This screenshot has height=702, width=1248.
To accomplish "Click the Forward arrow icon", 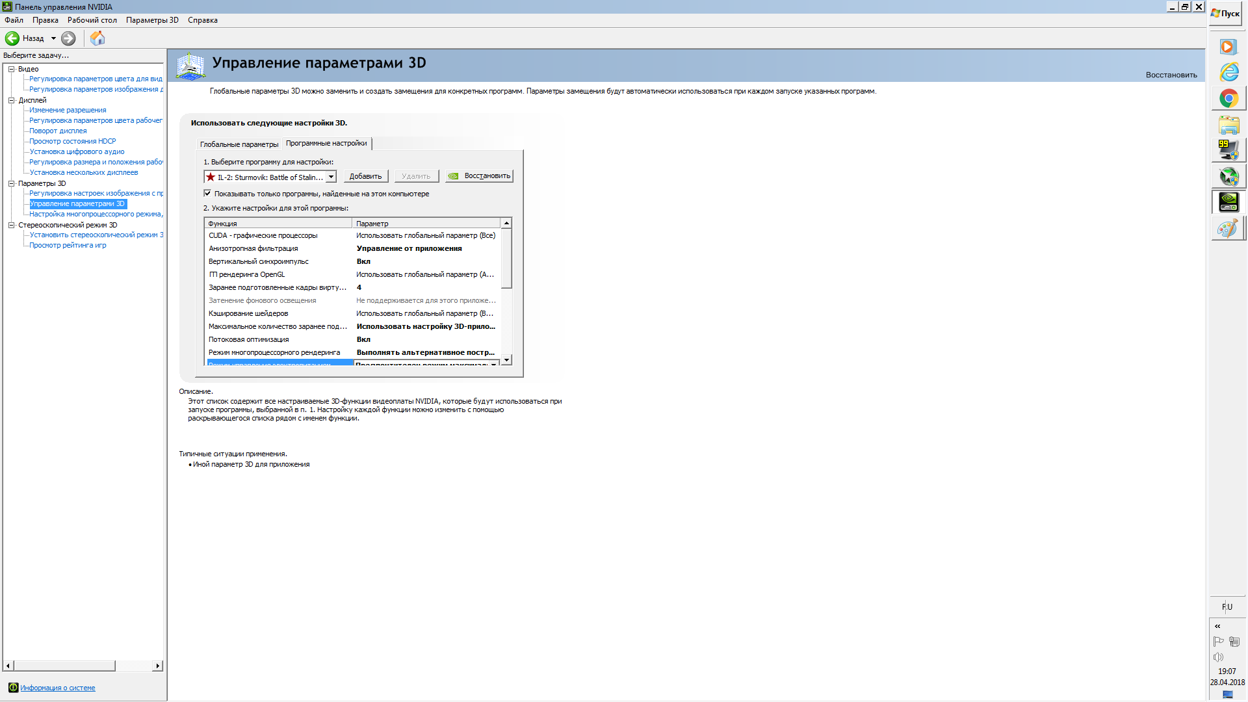I will tap(68, 38).
